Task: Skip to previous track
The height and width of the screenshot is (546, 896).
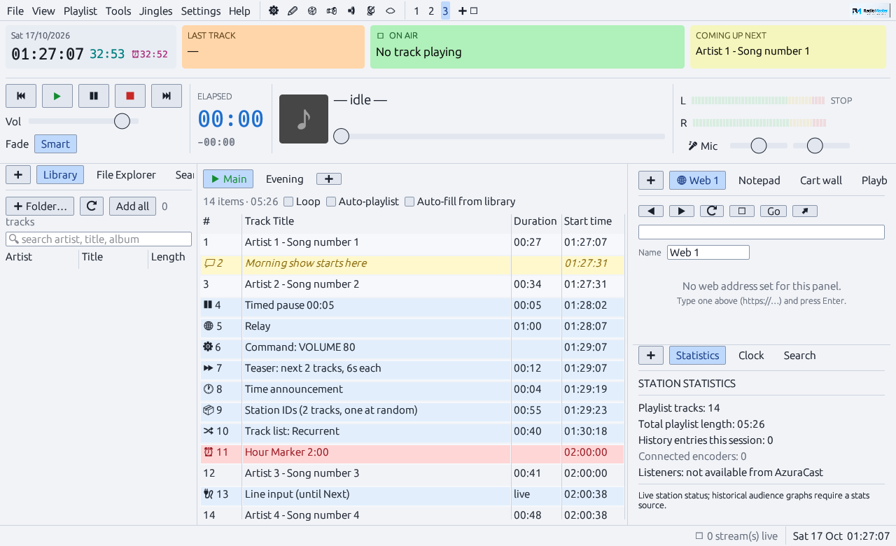Action: pyautogui.click(x=21, y=96)
